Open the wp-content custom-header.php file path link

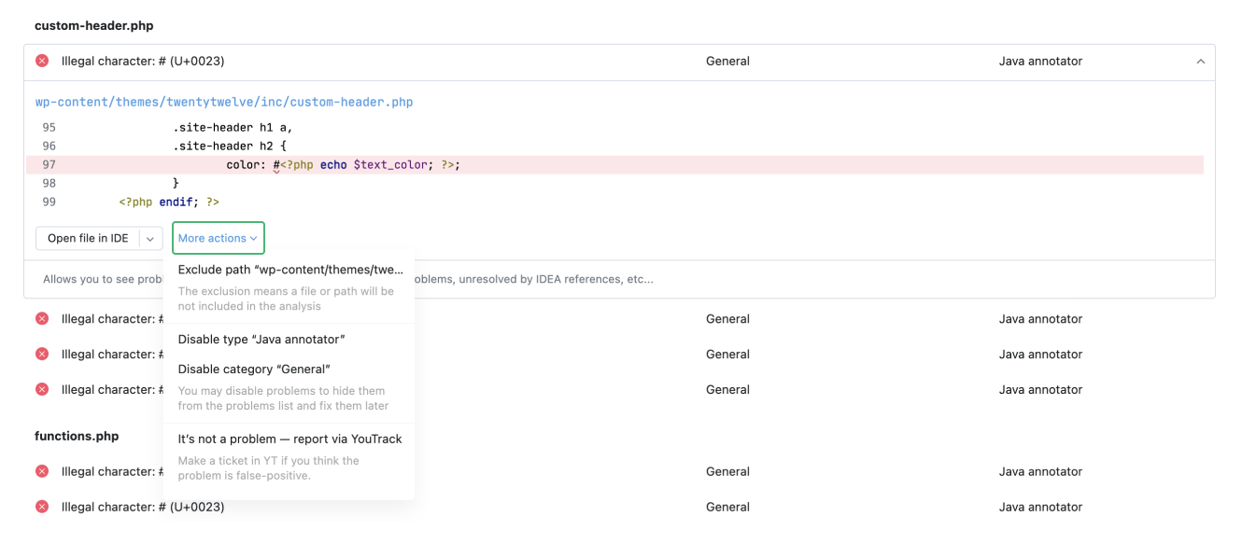point(224,103)
